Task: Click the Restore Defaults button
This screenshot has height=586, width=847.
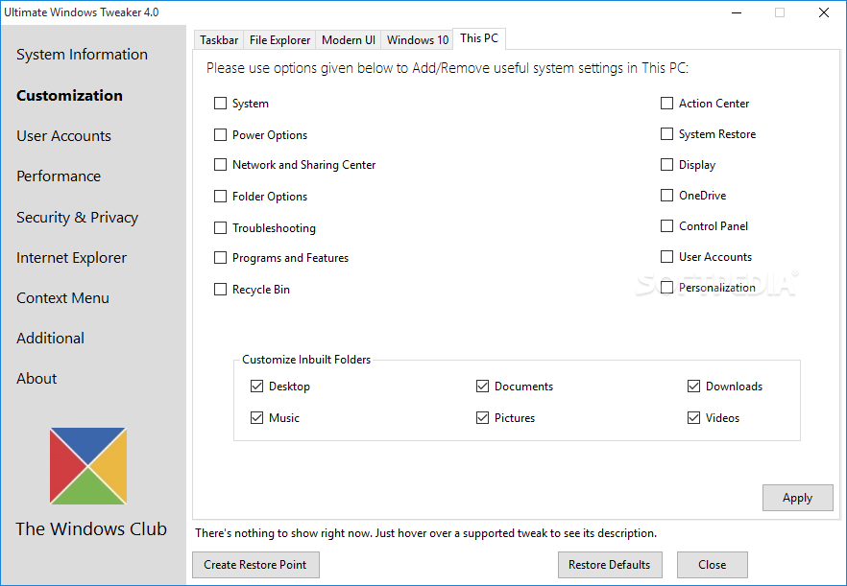Action: tap(609, 565)
